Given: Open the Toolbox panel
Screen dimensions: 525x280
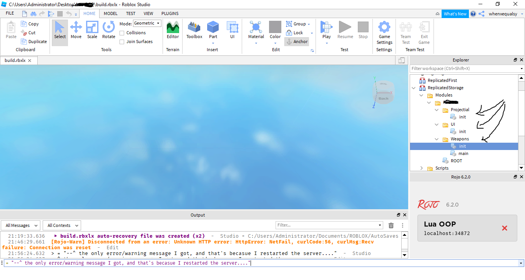Looking at the screenshot, I should click(194, 30).
